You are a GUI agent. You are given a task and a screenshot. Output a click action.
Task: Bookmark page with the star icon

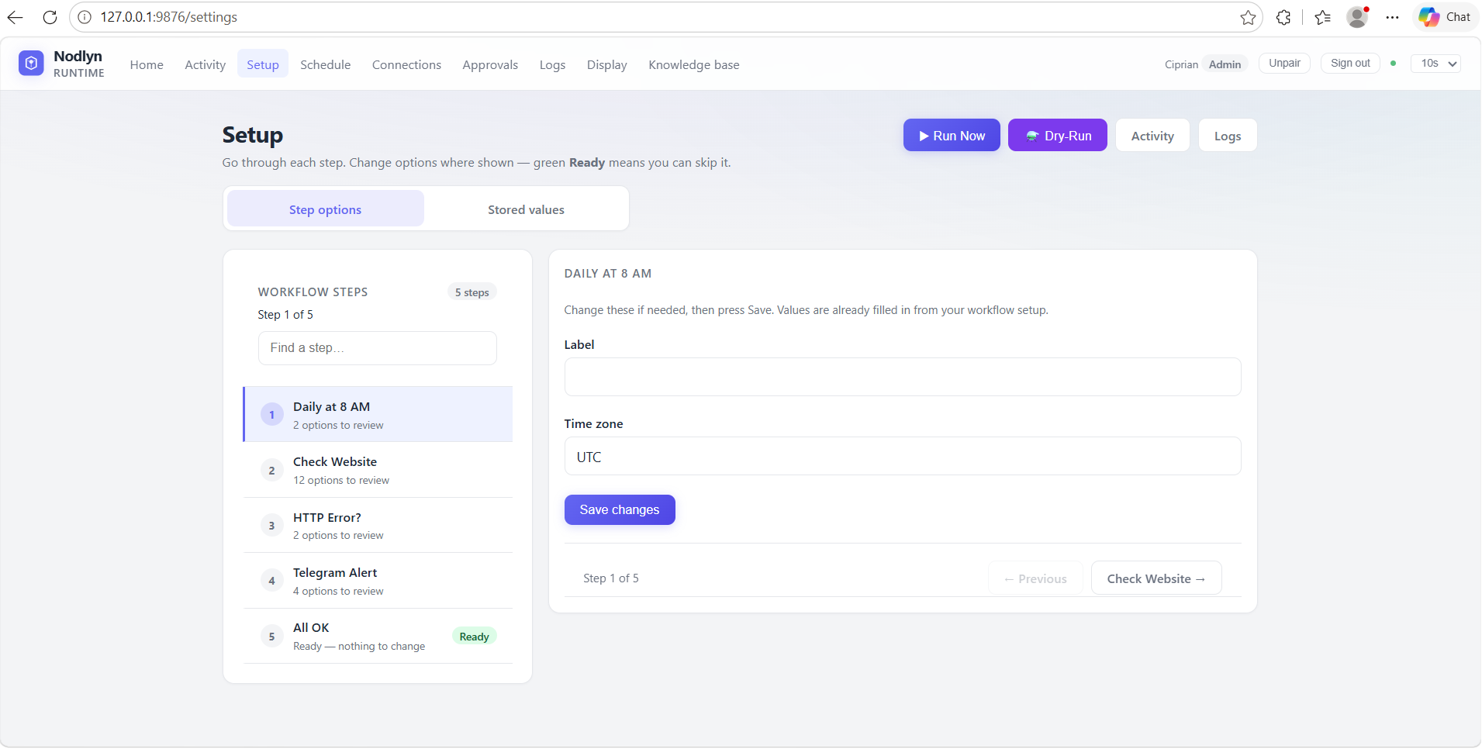[x=1248, y=17]
